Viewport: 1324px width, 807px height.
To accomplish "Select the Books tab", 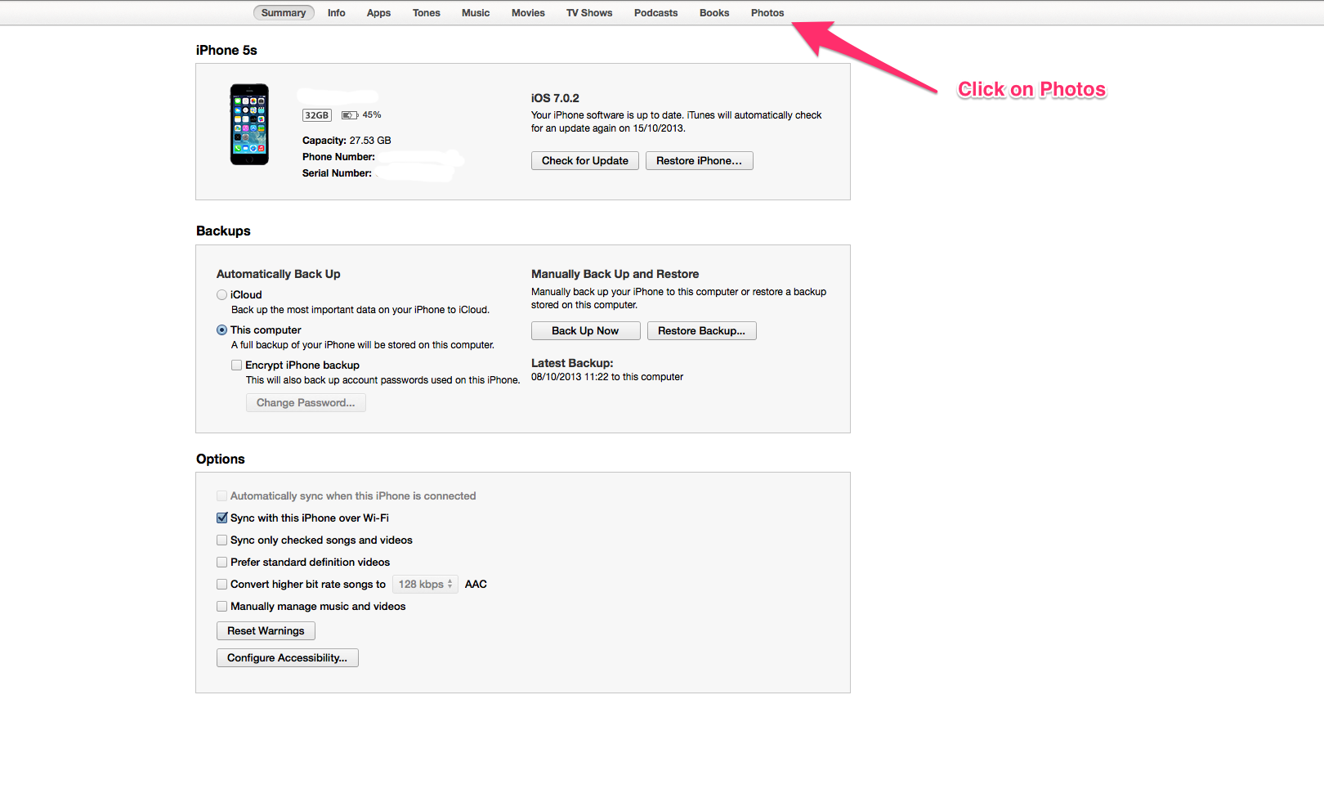I will 714,13.
